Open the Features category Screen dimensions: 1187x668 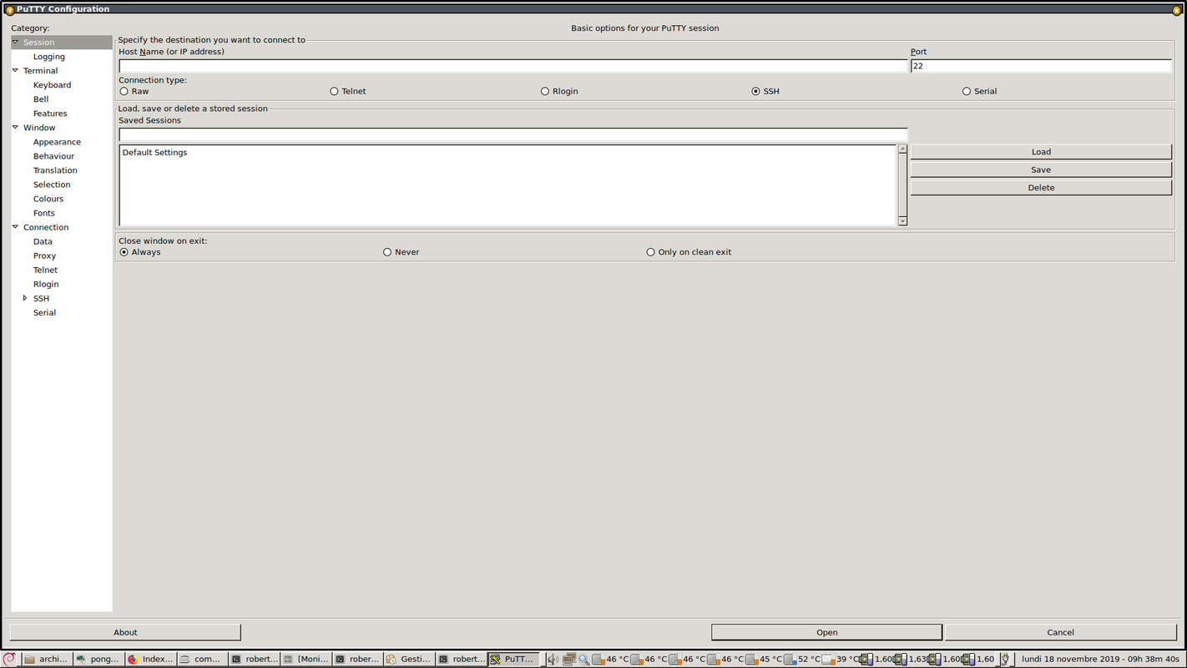click(x=50, y=114)
